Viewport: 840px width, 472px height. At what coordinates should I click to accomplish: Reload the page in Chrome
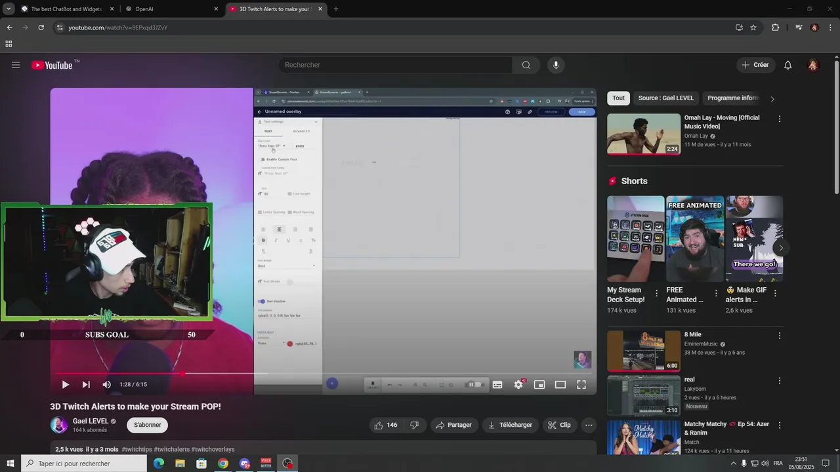(x=41, y=28)
